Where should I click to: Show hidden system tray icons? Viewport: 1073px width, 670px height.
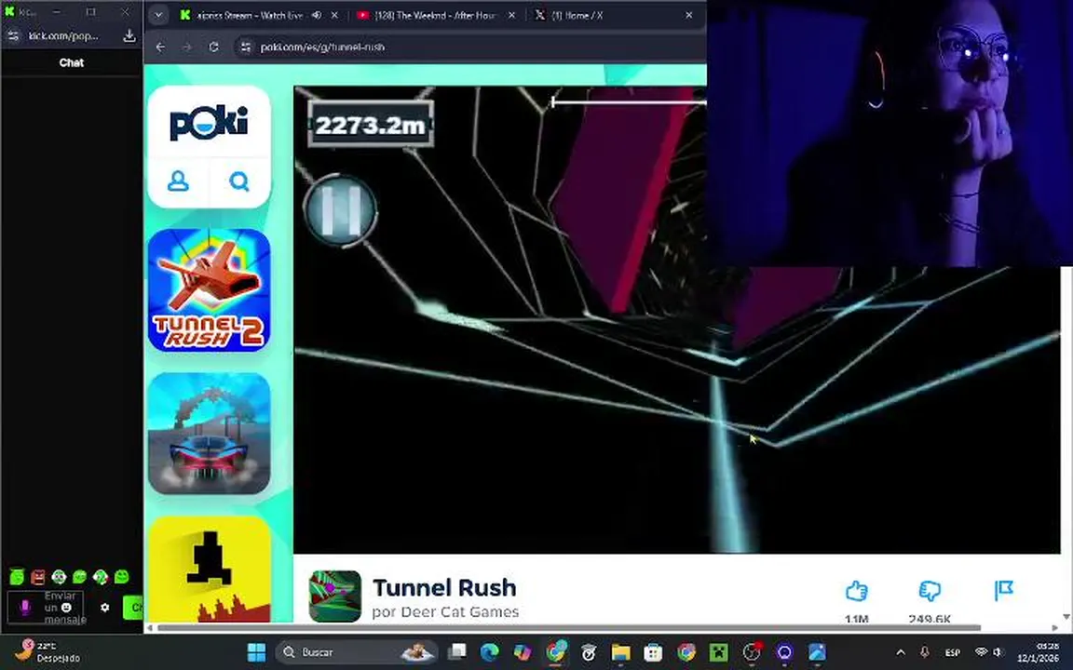[901, 652]
